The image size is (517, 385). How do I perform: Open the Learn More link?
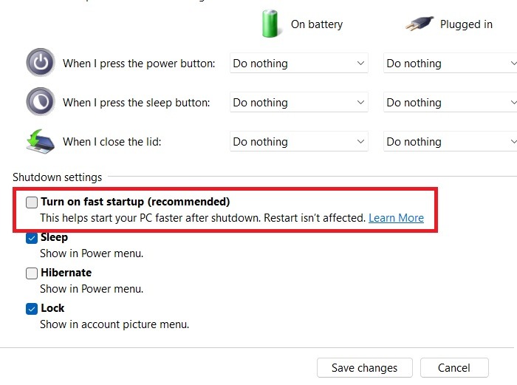coord(396,218)
